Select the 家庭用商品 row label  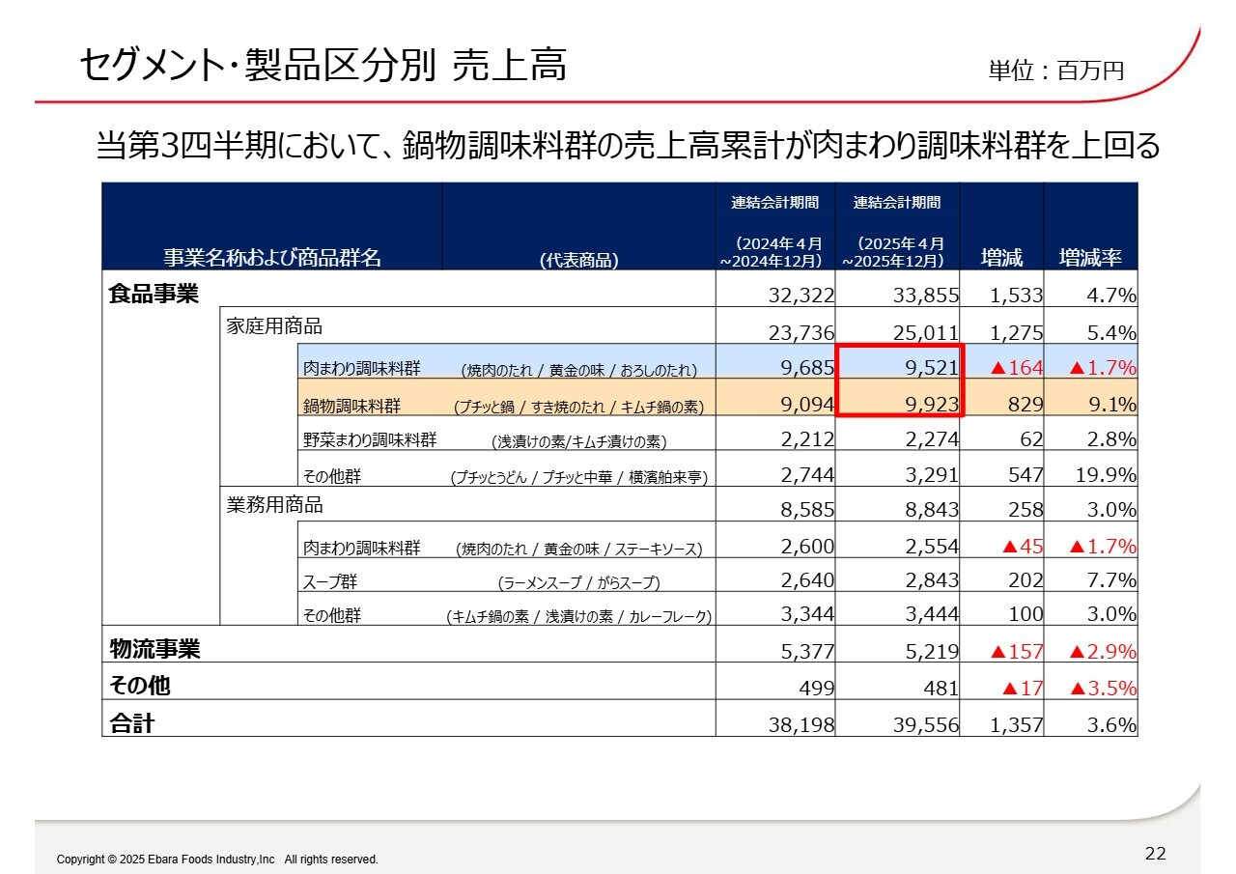click(274, 325)
